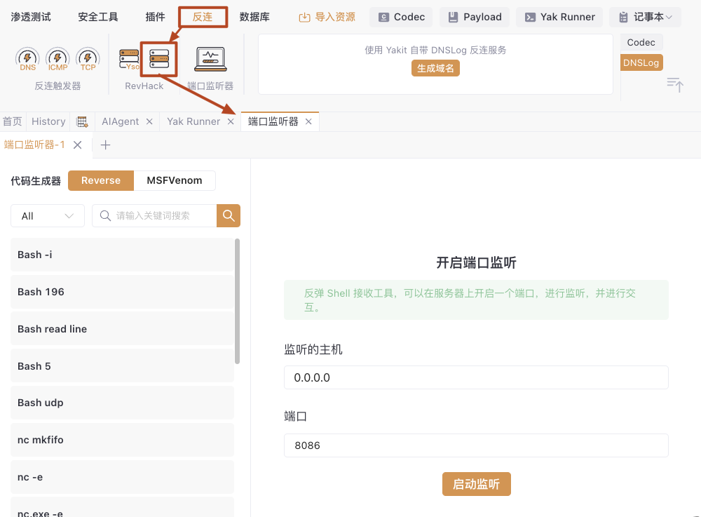Close the Yak Runner tab
The height and width of the screenshot is (517, 701).
pos(231,121)
